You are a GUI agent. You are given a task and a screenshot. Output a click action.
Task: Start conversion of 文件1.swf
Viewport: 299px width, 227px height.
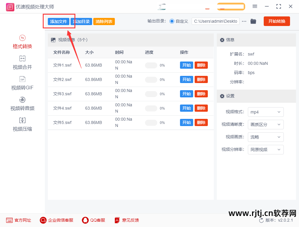point(187,65)
